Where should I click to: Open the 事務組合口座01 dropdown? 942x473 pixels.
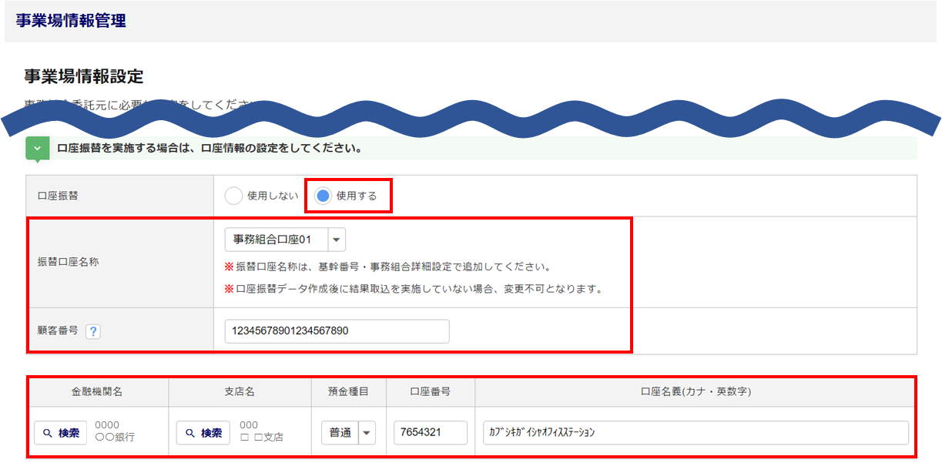pos(285,240)
